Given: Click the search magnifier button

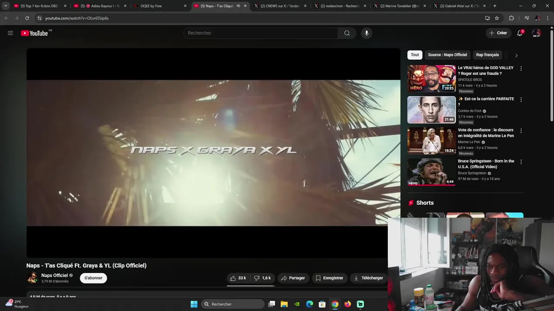Looking at the screenshot, I should 347,33.
